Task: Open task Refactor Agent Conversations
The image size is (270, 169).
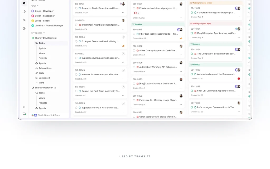Action: 216,107
